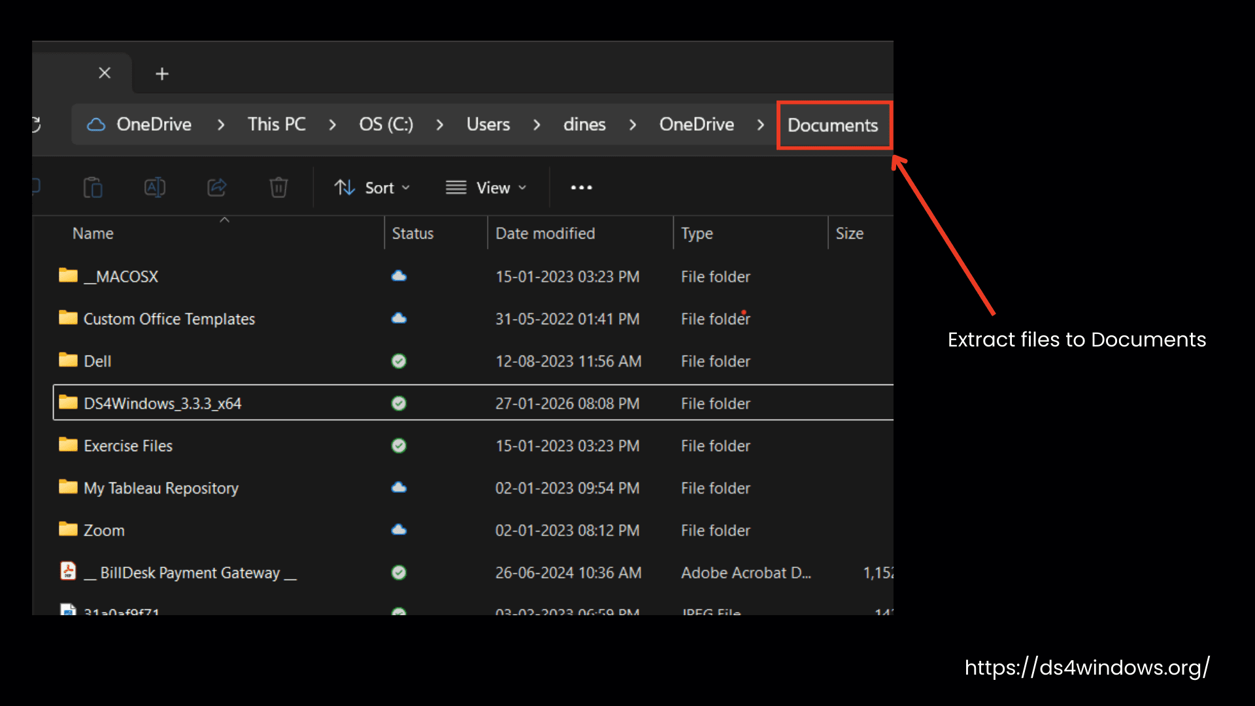Click folder icon of Dell row
Image resolution: width=1255 pixels, height=706 pixels.
click(68, 360)
